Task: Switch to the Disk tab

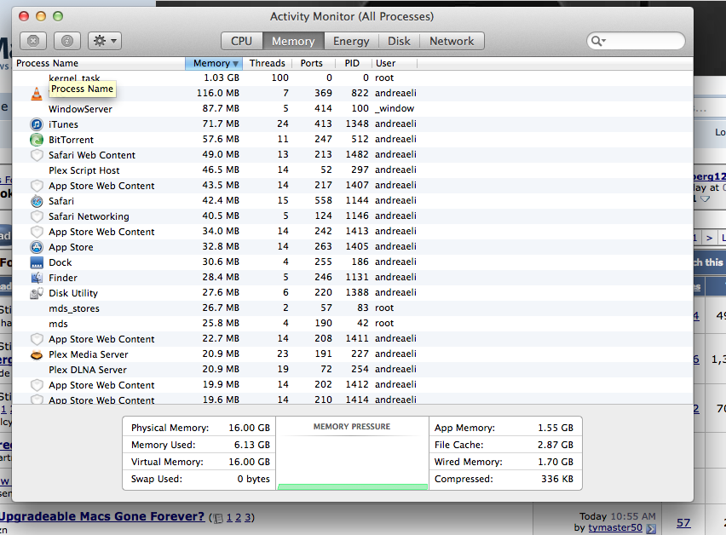Action: 399,41
